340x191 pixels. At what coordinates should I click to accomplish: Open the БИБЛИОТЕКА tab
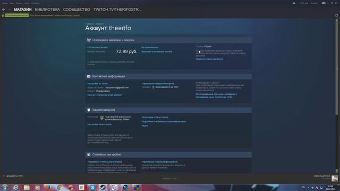pyautogui.click(x=47, y=10)
